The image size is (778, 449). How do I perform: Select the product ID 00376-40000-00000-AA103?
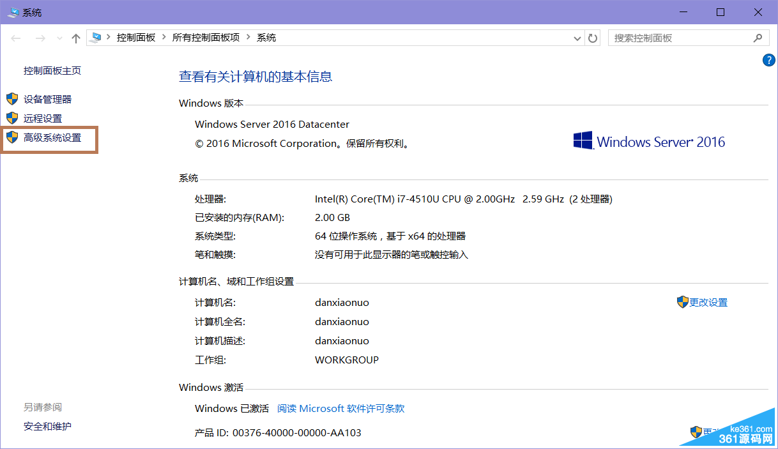pyautogui.click(x=296, y=433)
